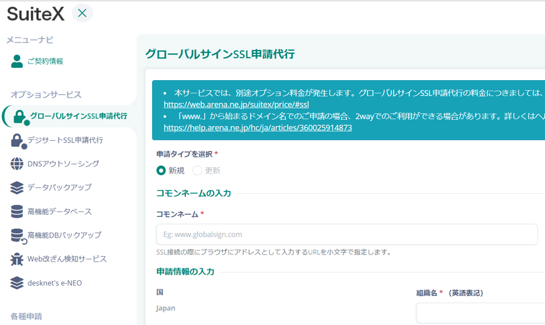Click the layers icon for desknet's e-NEO

(17, 283)
